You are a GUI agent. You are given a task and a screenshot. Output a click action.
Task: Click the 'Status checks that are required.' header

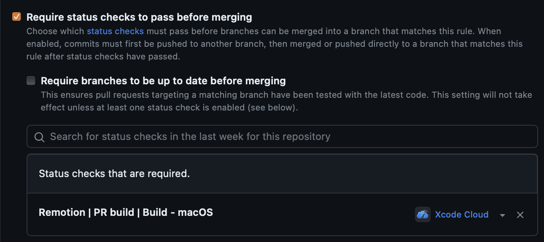coord(114,174)
